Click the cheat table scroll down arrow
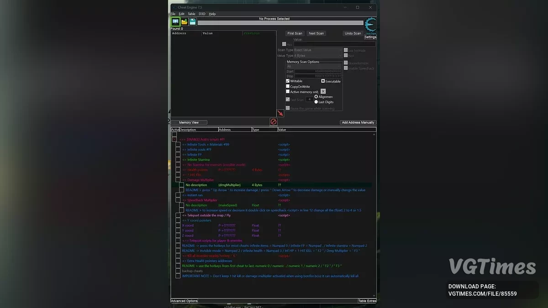548x308 pixels. (374, 296)
